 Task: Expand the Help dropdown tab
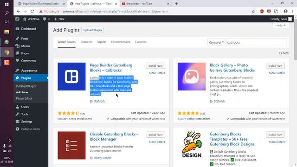click(x=281, y=26)
